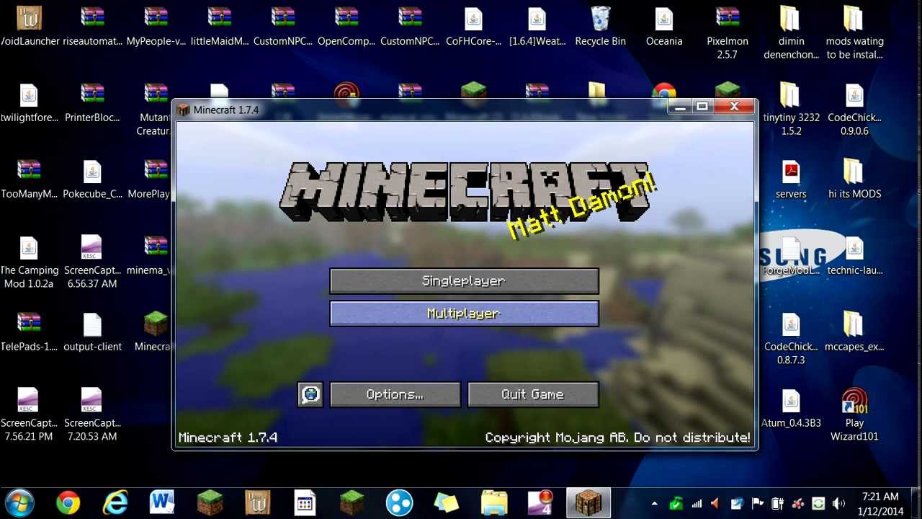This screenshot has height=519, width=922.
Task: Click the network signal tray icon
Action: click(697, 504)
